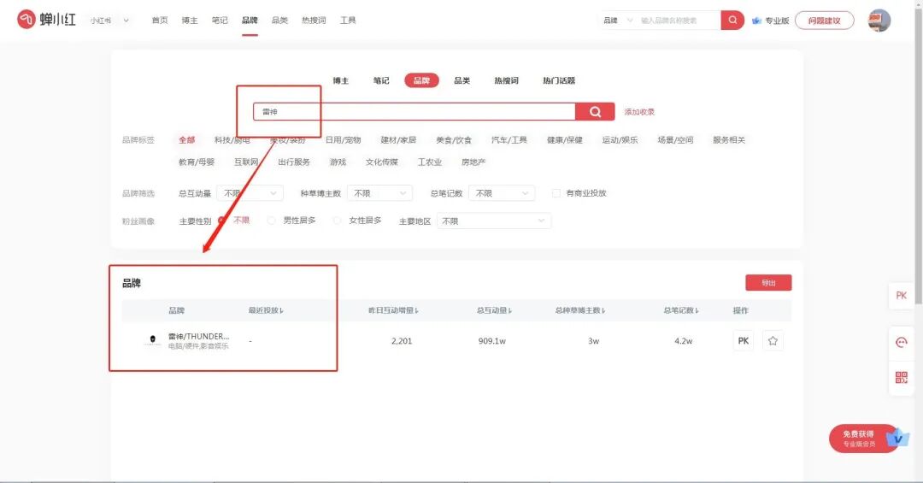
Task: Filter by the 服务相关 brand tag
Action: (x=729, y=140)
